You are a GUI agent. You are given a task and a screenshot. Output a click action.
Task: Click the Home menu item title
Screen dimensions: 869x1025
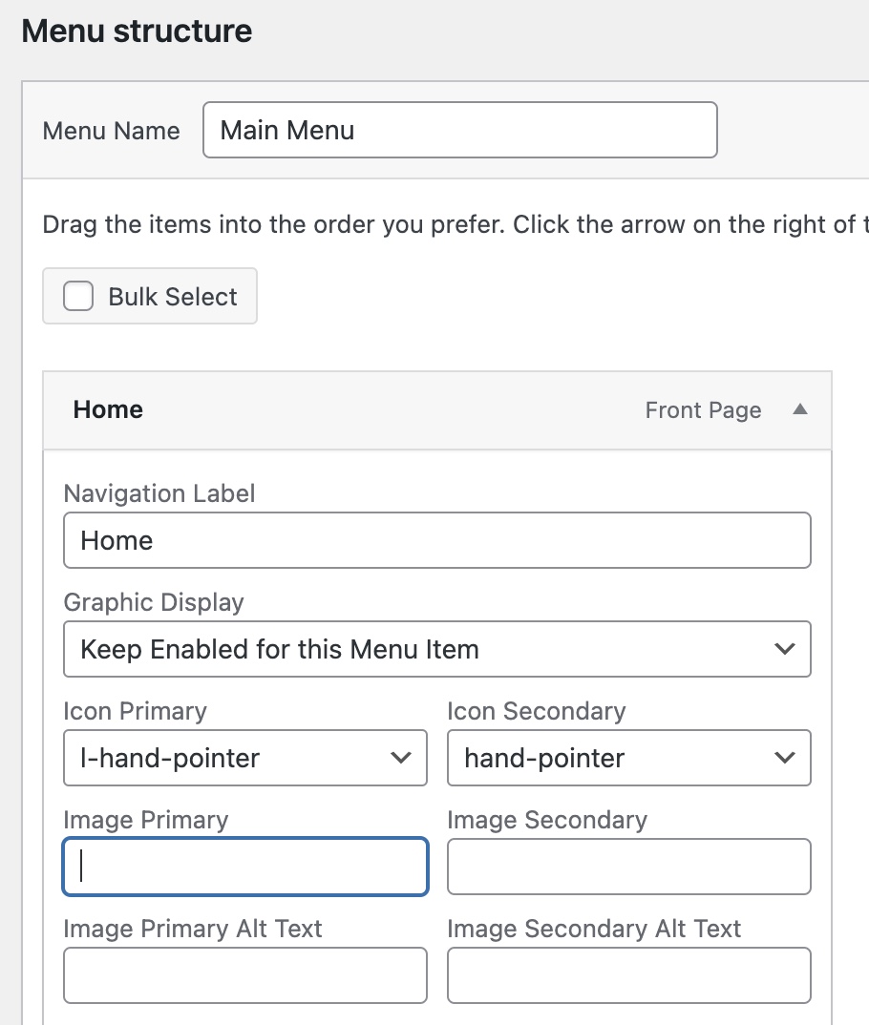pos(108,409)
